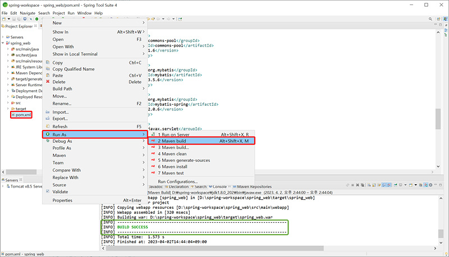
Task: Expand the src/test/java folder
Action: pyautogui.click(x=8, y=55)
